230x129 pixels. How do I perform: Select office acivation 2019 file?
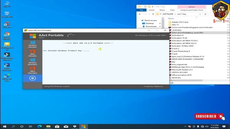181,75
